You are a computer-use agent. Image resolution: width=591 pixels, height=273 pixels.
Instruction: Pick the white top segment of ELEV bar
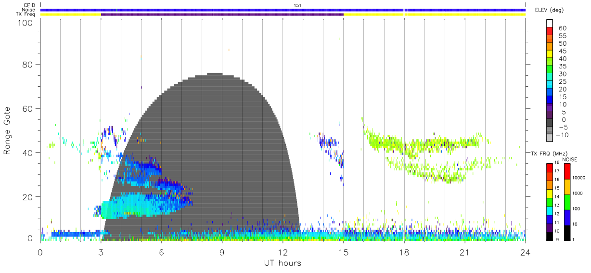click(550, 24)
